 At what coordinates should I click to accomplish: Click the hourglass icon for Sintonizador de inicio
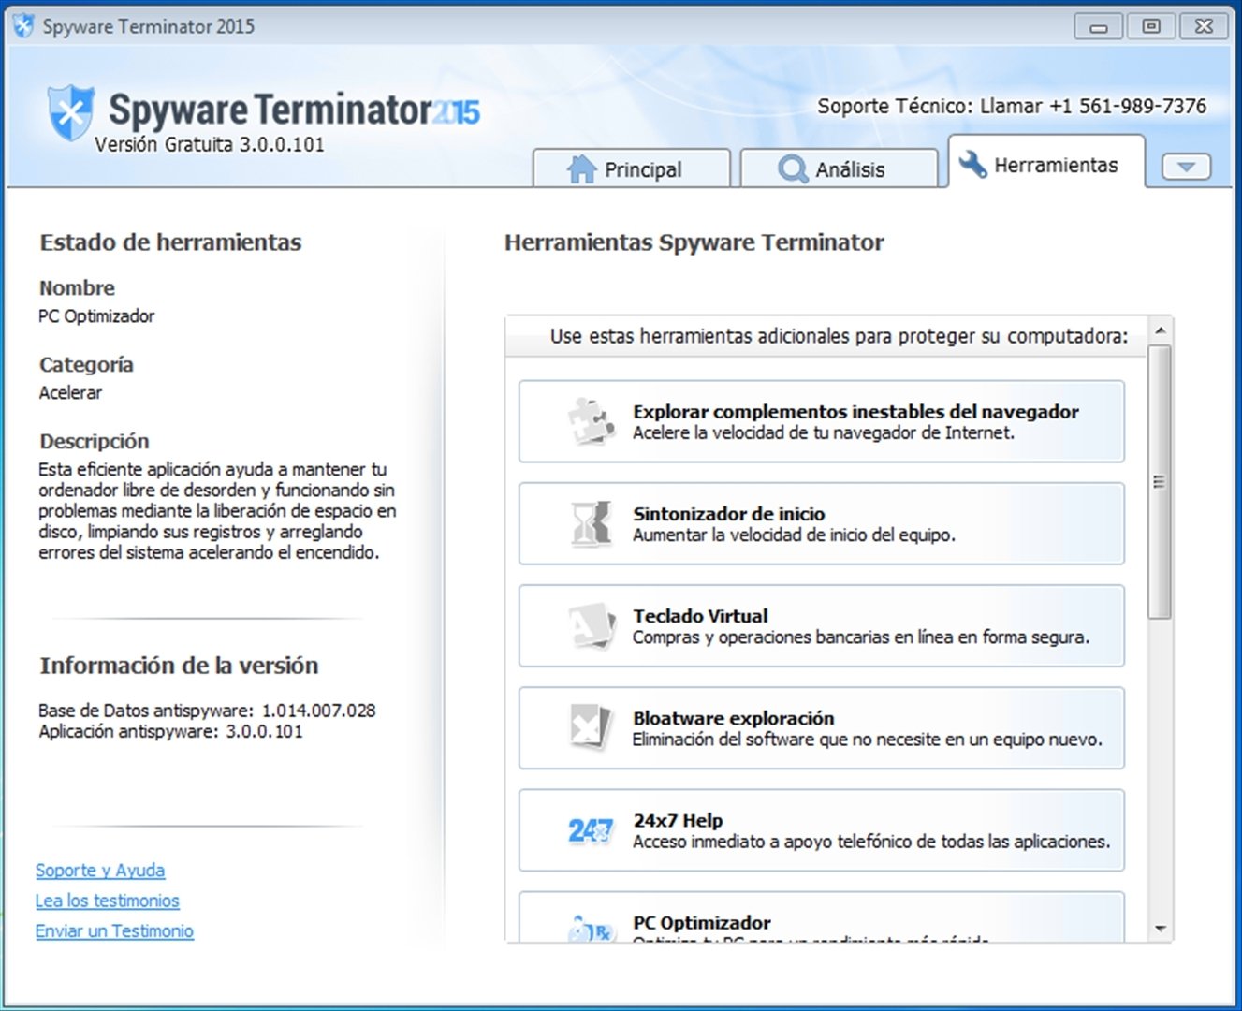tap(592, 523)
